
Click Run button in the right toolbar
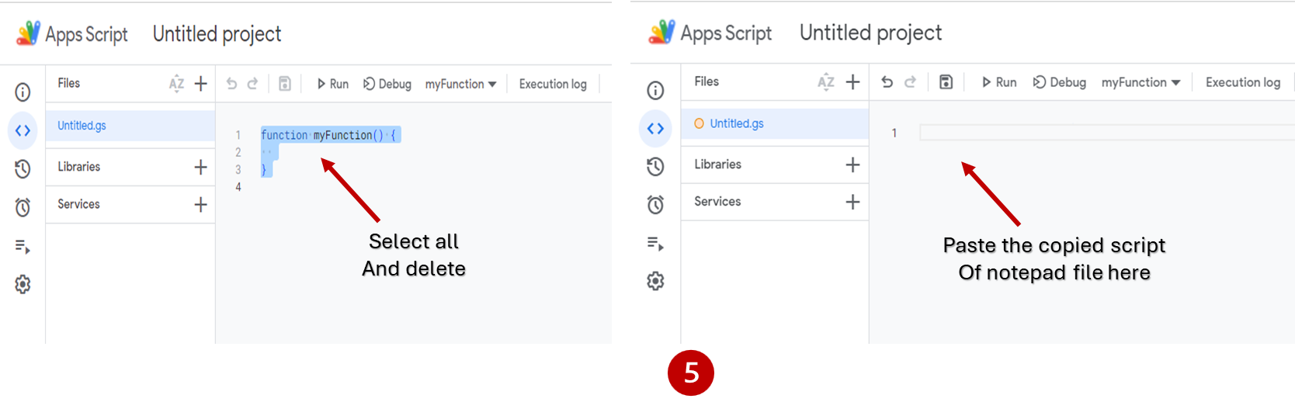pos(999,82)
